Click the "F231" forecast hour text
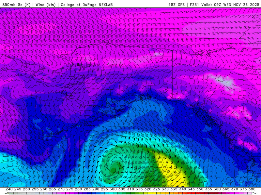261x195 pixels. (194, 5)
